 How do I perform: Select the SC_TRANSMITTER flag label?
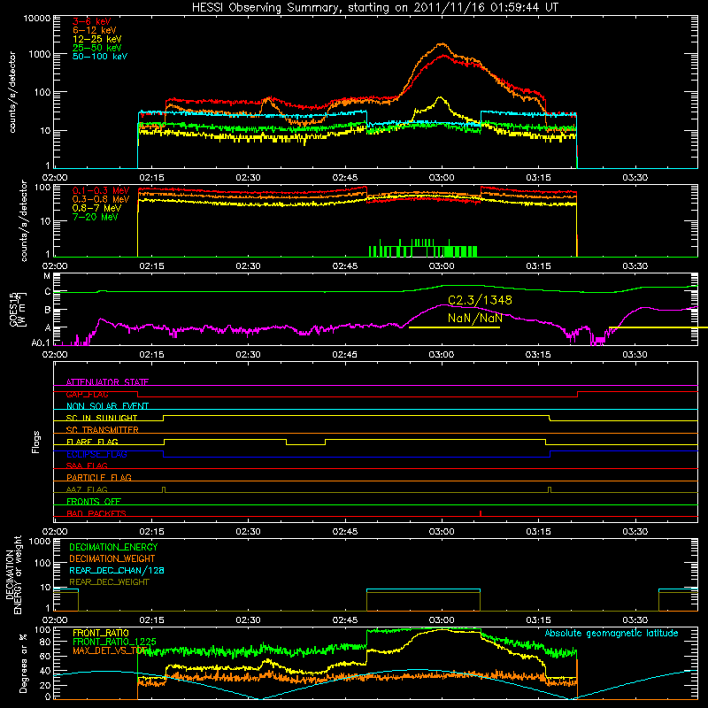click(x=102, y=430)
